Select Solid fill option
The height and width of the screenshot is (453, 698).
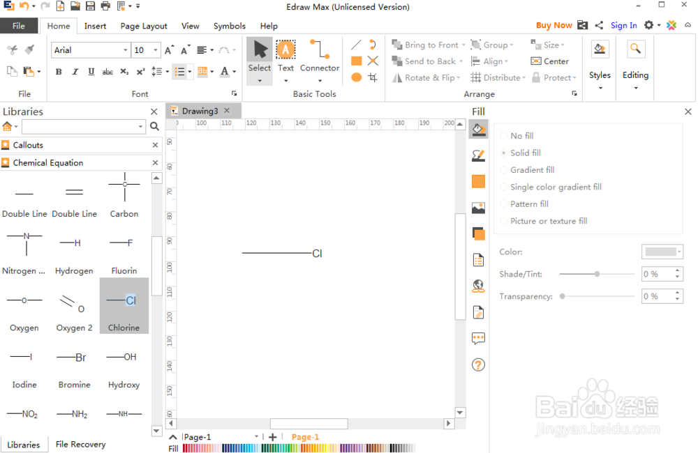point(521,153)
